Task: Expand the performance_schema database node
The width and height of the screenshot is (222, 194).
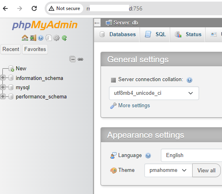Action: [x=3, y=96]
